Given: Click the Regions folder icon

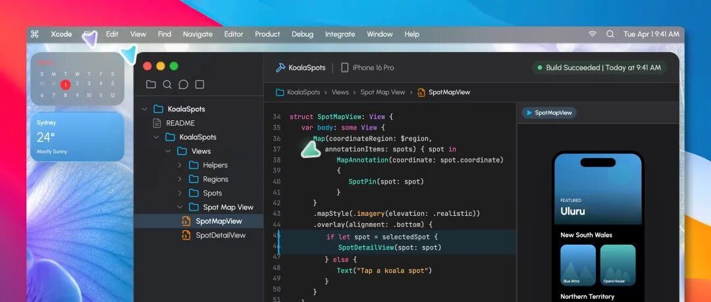Looking at the screenshot, I should coord(194,179).
